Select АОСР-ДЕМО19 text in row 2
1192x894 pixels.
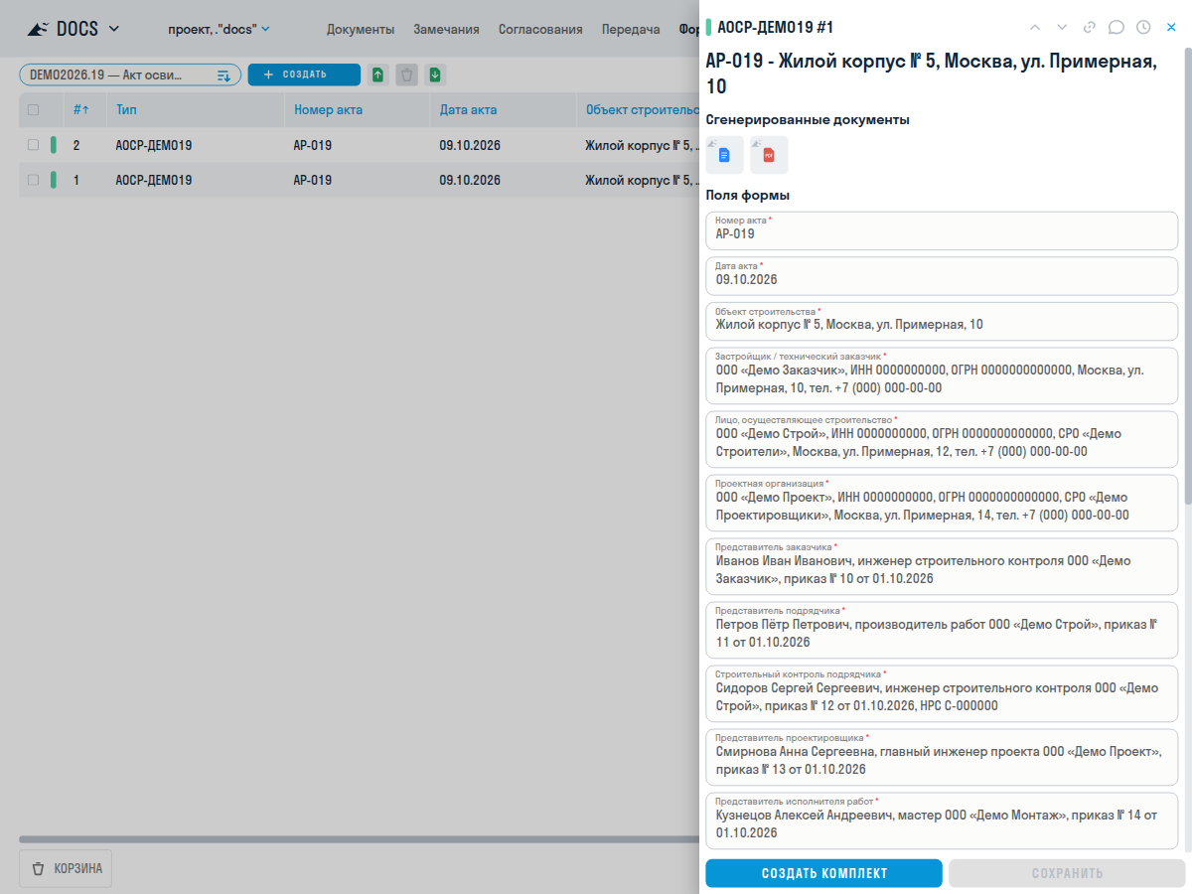point(154,145)
